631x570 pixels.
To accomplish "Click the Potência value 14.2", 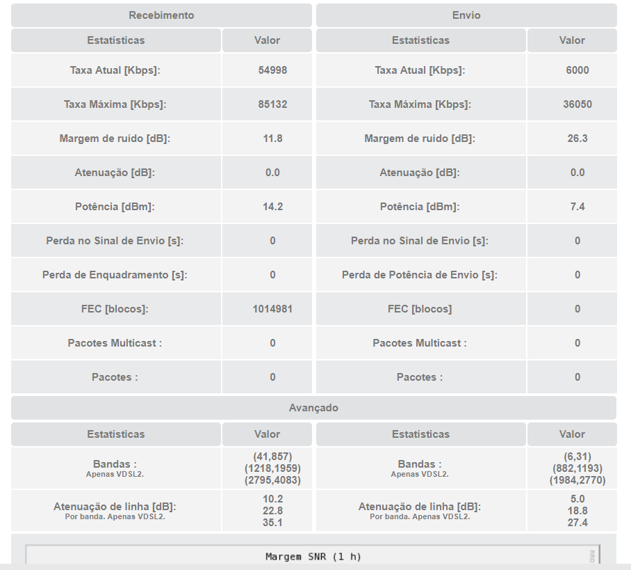I will pyautogui.click(x=272, y=207).
